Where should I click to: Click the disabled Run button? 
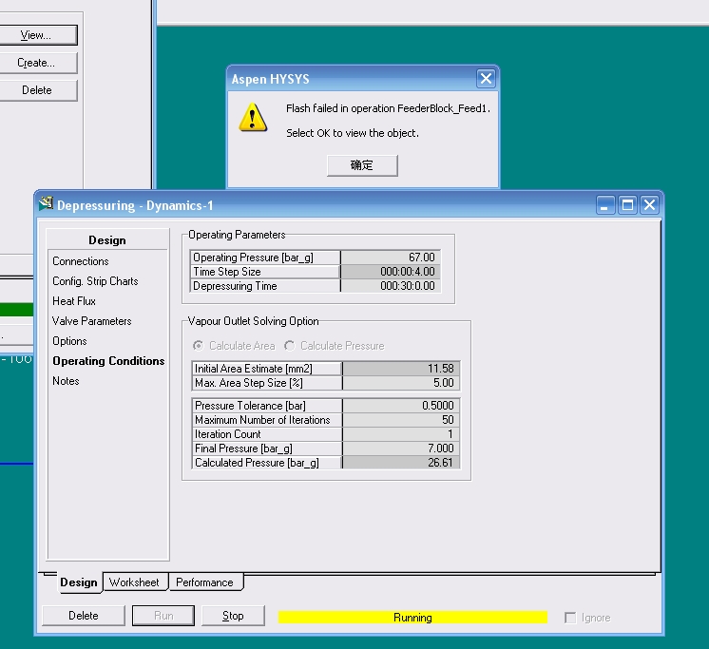click(x=163, y=616)
